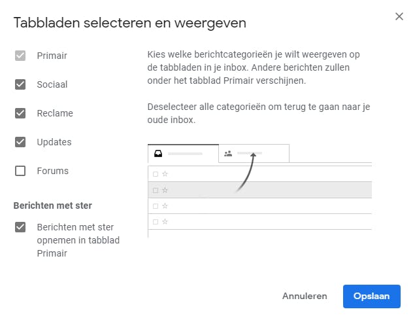
Task: Disable the Updates category checkbox
Action: tap(20, 142)
